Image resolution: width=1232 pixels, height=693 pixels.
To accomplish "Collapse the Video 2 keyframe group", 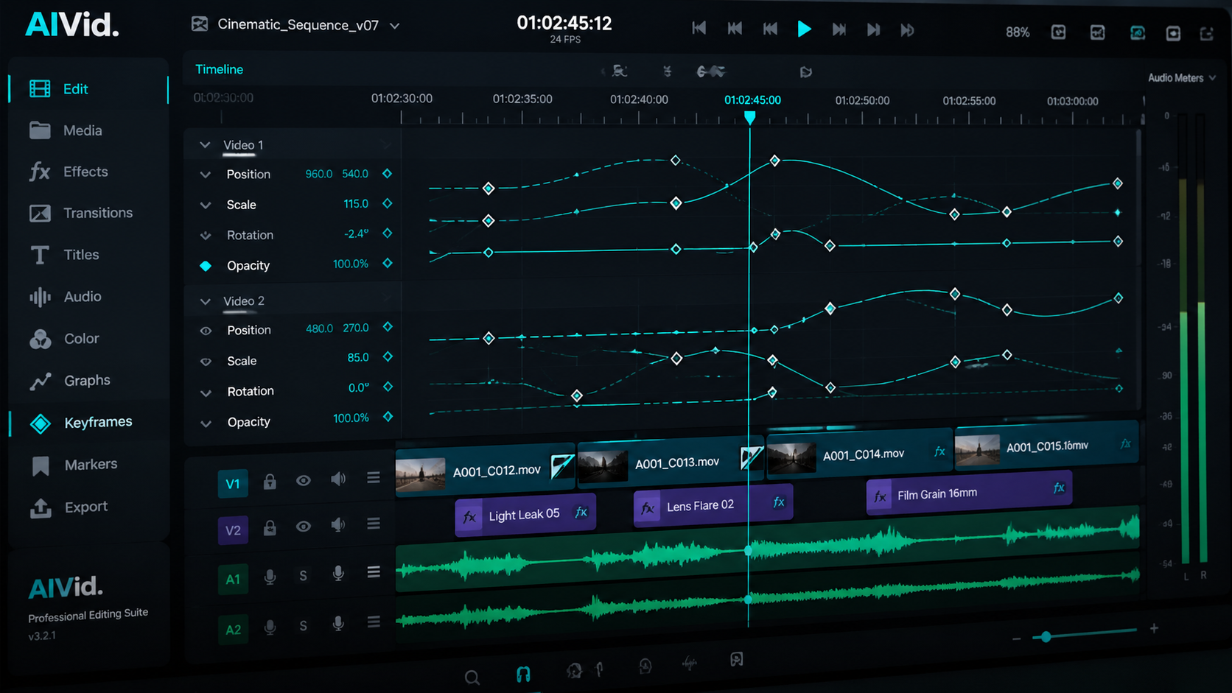I will pos(206,301).
